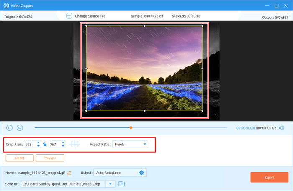Toggle the aspect ratio lock icon

pos(45,144)
